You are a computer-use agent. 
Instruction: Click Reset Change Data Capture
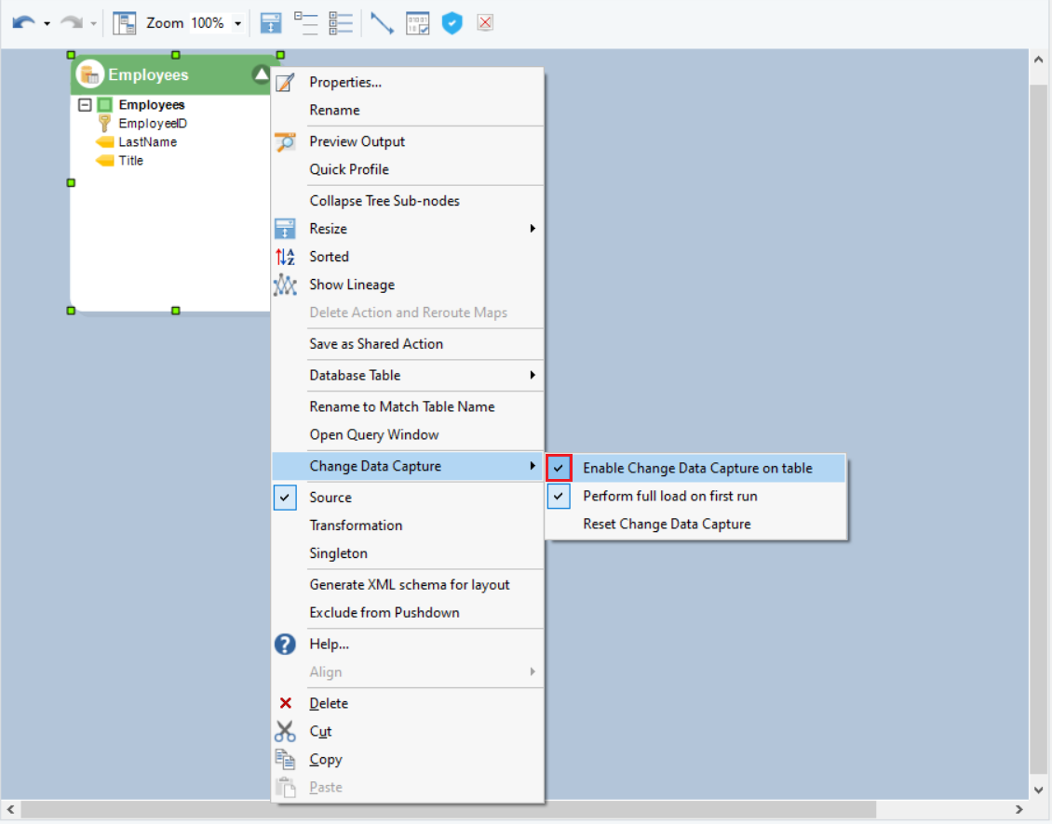(667, 525)
